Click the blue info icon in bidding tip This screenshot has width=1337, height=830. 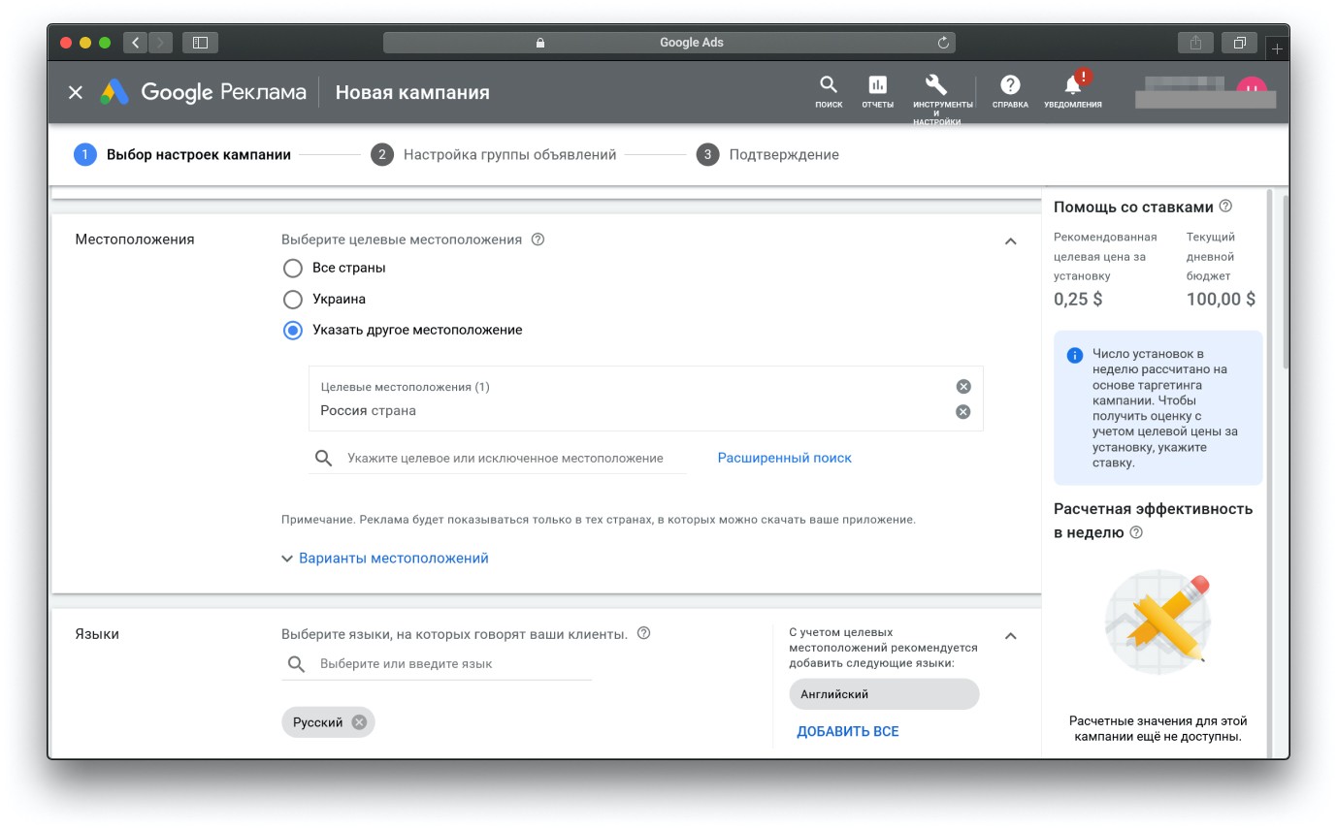pyautogui.click(x=1074, y=355)
